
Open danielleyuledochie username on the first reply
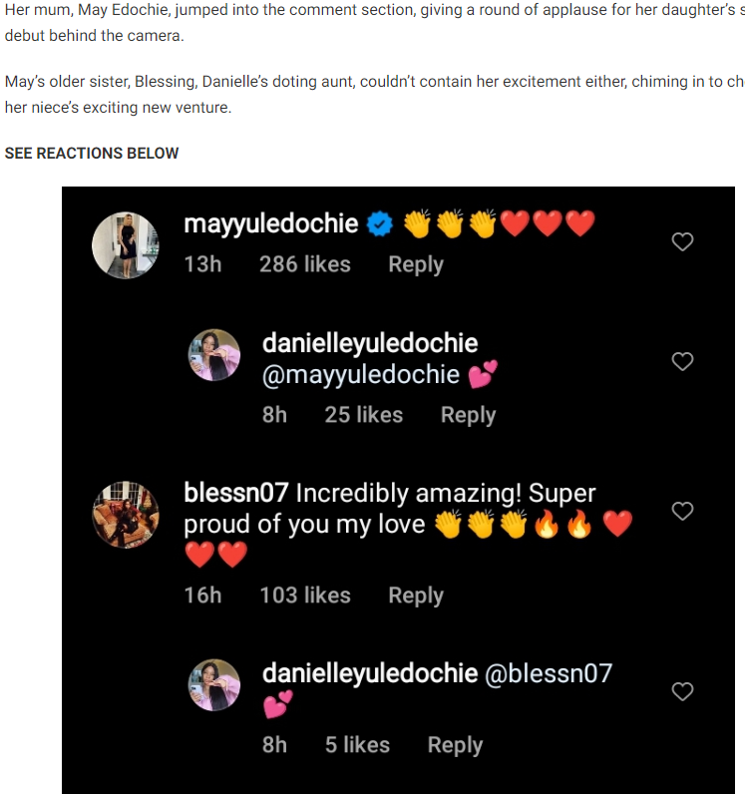[x=369, y=343]
